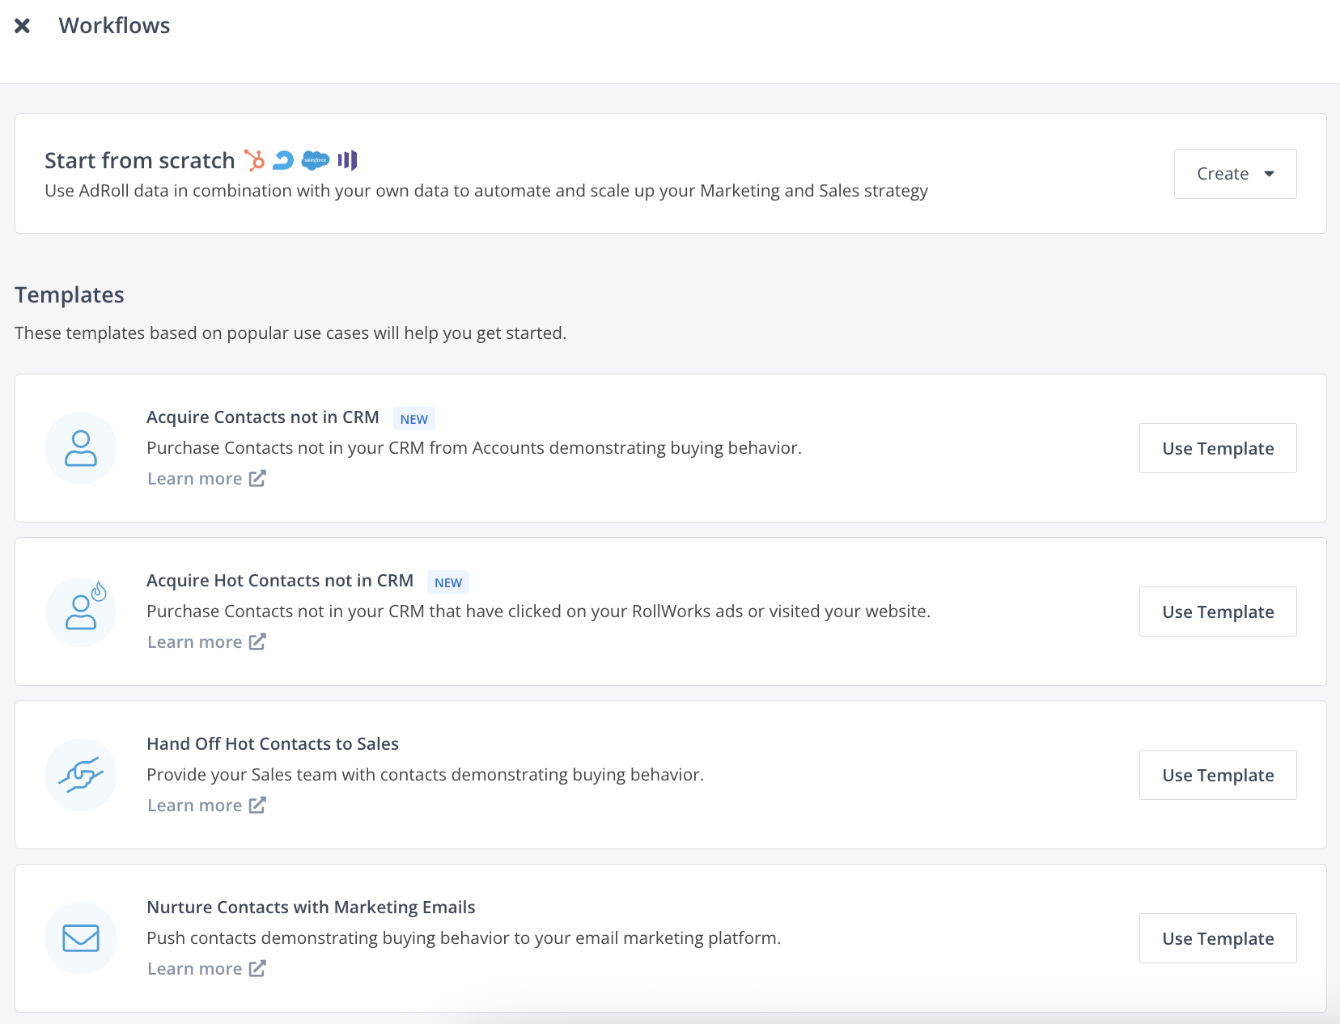Image resolution: width=1340 pixels, height=1024 pixels.
Task: Click the envelope email nurture icon
Action: (81, 938)
